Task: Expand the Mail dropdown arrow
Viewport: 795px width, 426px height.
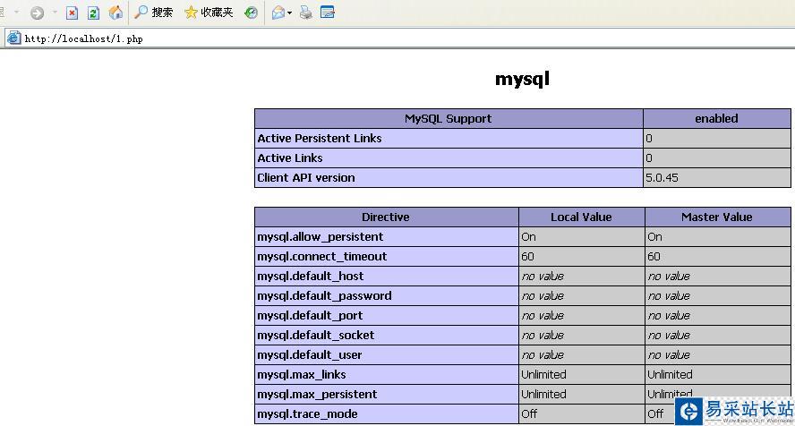Action: (x=289, y=13)
